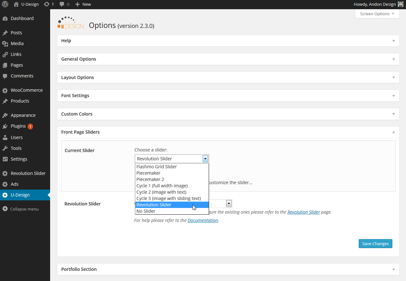Collapse the Front Page Sliders panel
The image size is (406, 281).
pyautogui.click(x=393, y=132)
